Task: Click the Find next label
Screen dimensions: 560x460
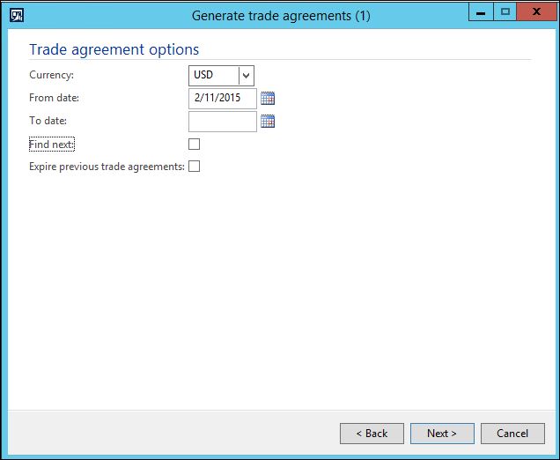Action: [52, 145]
